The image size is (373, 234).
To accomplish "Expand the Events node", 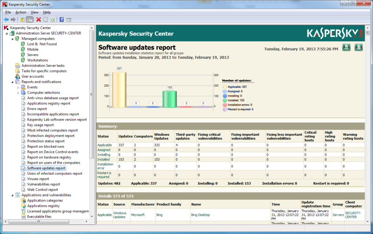I will [18, 87].
